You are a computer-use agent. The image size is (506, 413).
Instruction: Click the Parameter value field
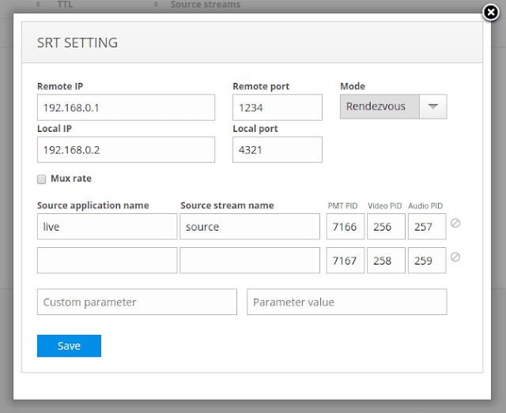(x=346, y=302)
